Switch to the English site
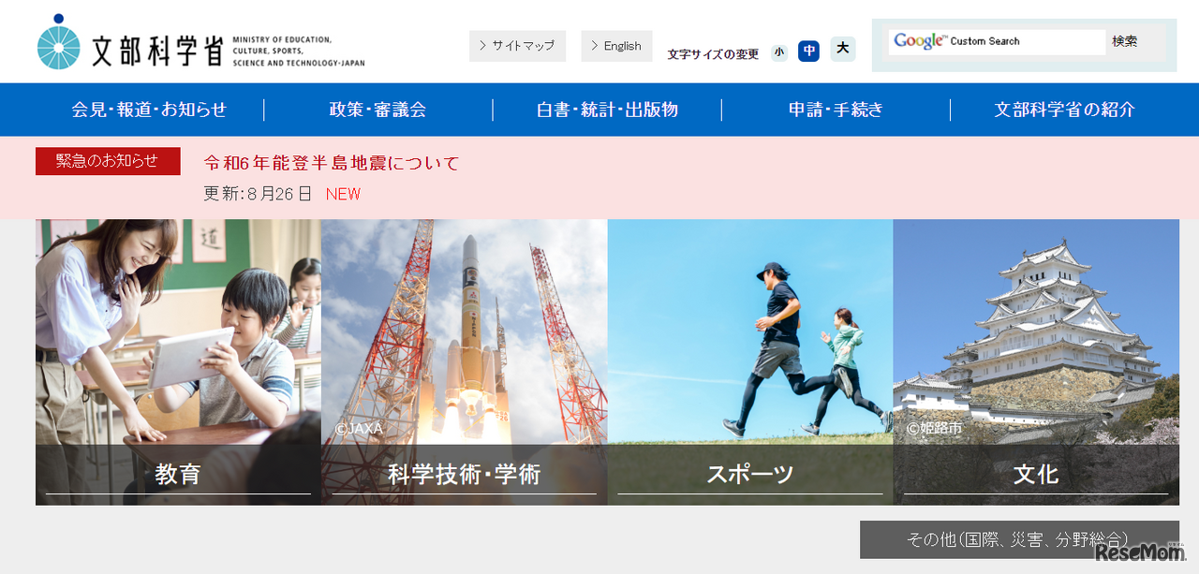1199x574 pixels. point(616,46)
